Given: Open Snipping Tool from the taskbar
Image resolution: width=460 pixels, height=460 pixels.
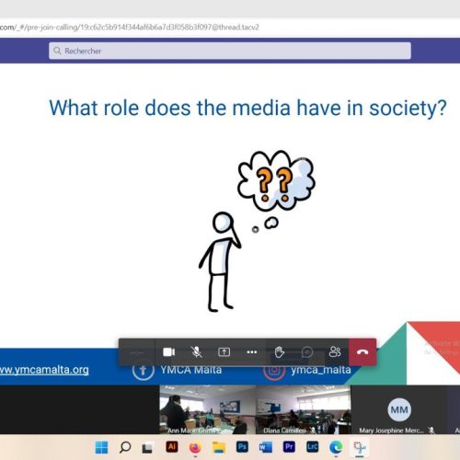Looking at the screenshot, I should click(360, 447).
